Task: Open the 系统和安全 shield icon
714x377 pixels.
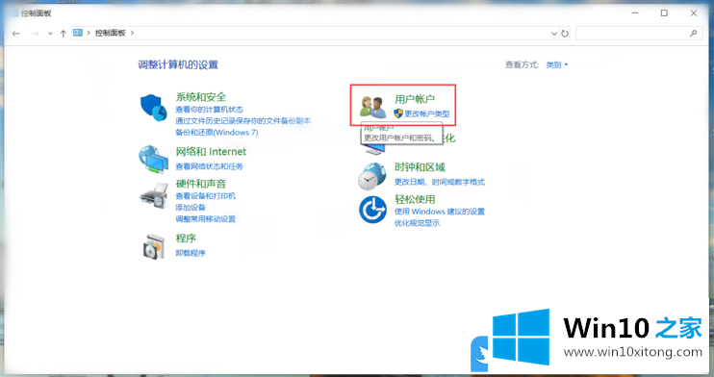Action: [153, 108]
